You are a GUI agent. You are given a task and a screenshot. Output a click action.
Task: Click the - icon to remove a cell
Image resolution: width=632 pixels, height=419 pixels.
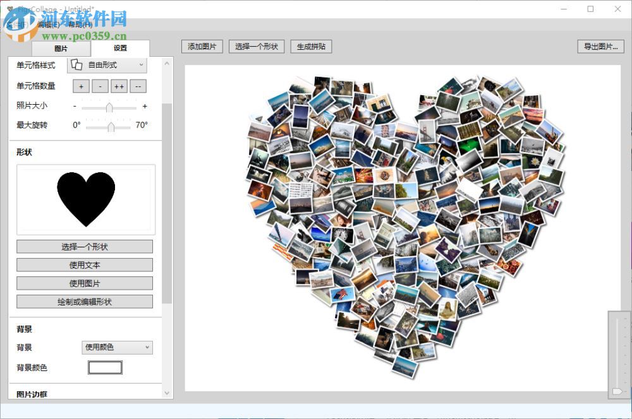(x=100, y=86)
